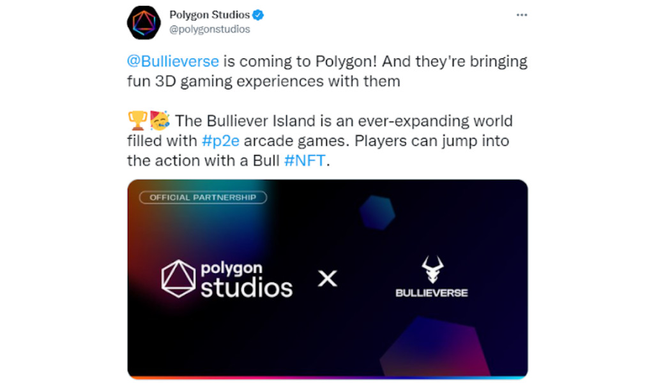Open the #p2e hashtag

[220, 141]
